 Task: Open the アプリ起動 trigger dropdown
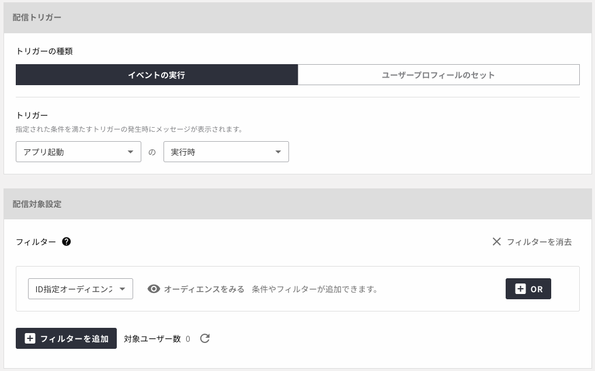pyautogui.click(x=79, y=152)
